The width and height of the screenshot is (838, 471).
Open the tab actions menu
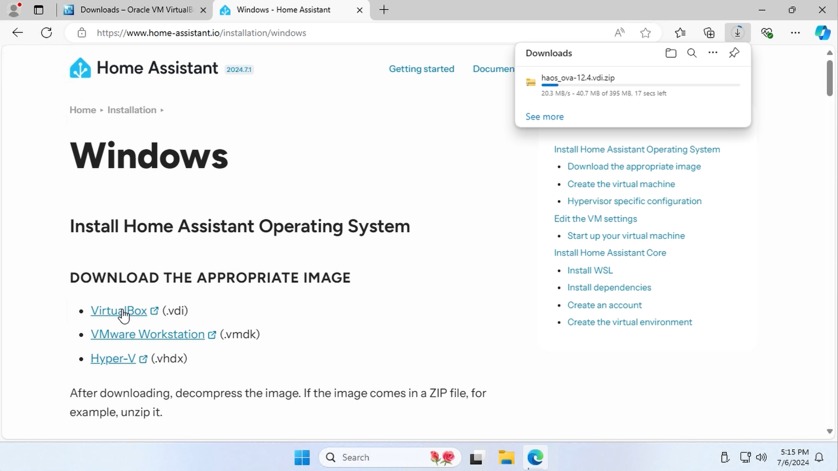point(38,10)
